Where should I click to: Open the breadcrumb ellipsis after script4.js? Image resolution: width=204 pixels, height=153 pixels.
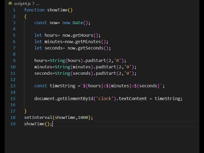click(x=37, y=4)
